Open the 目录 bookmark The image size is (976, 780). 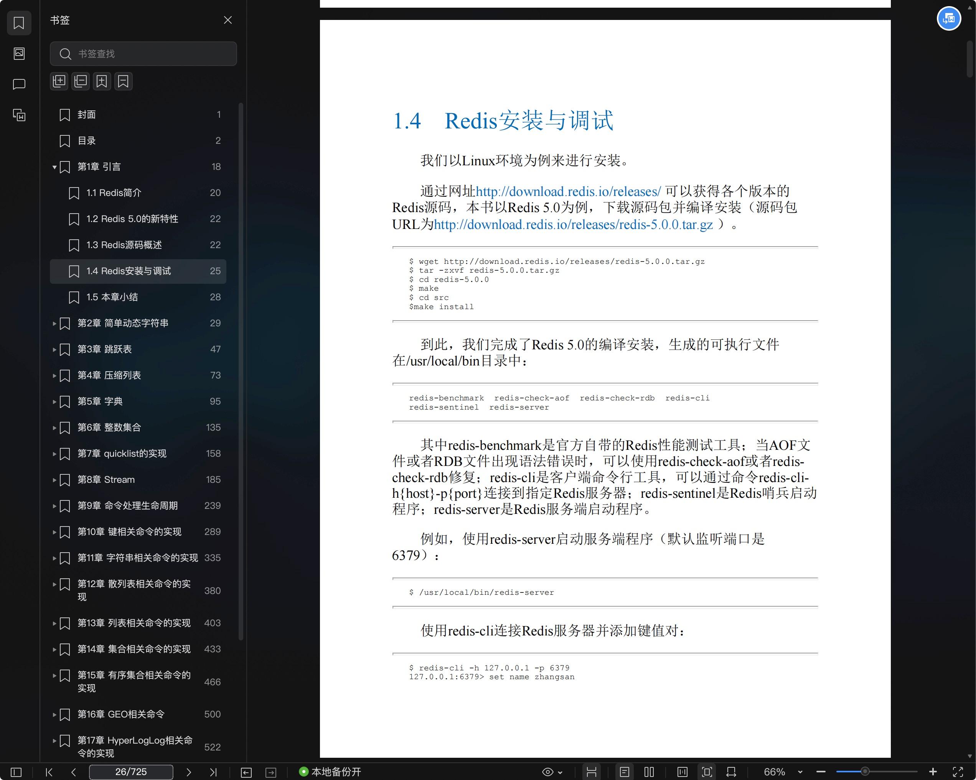138,141
